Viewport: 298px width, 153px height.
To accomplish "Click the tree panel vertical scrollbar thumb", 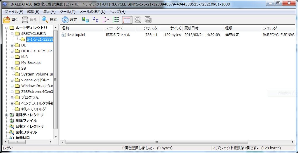I will click(x=56, y=79).
